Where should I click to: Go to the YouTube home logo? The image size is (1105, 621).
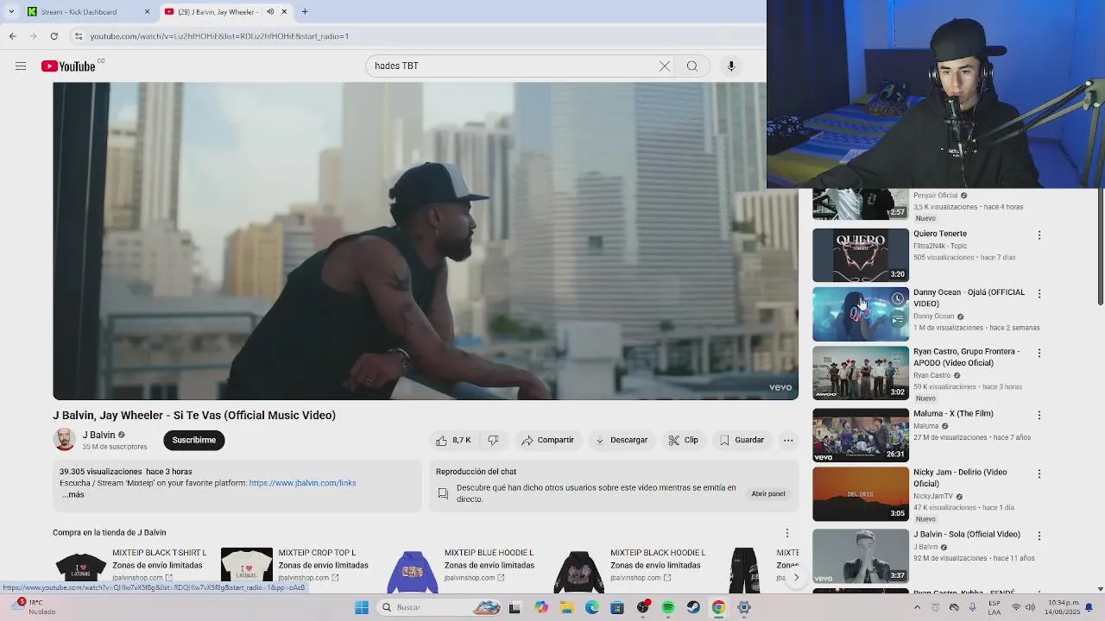point(68,66)
